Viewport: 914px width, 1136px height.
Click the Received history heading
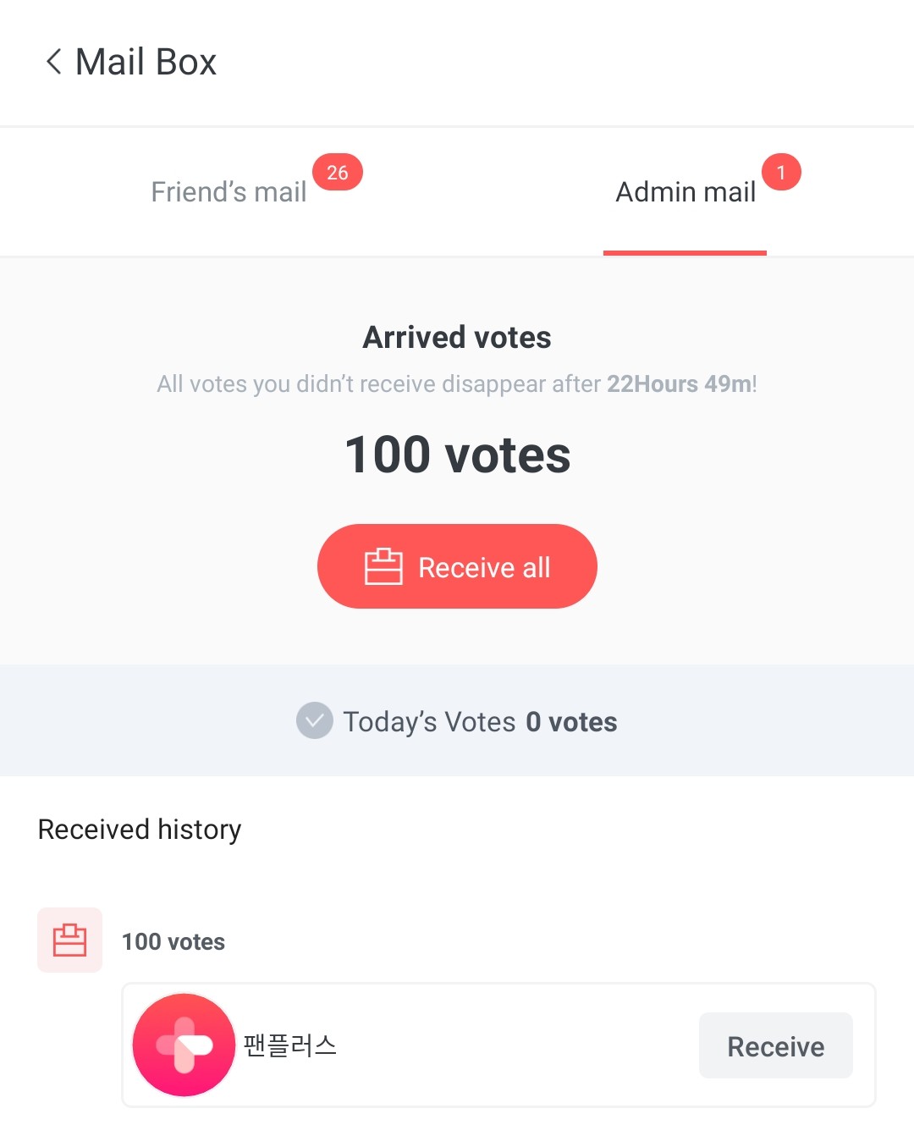coord(140,830)
